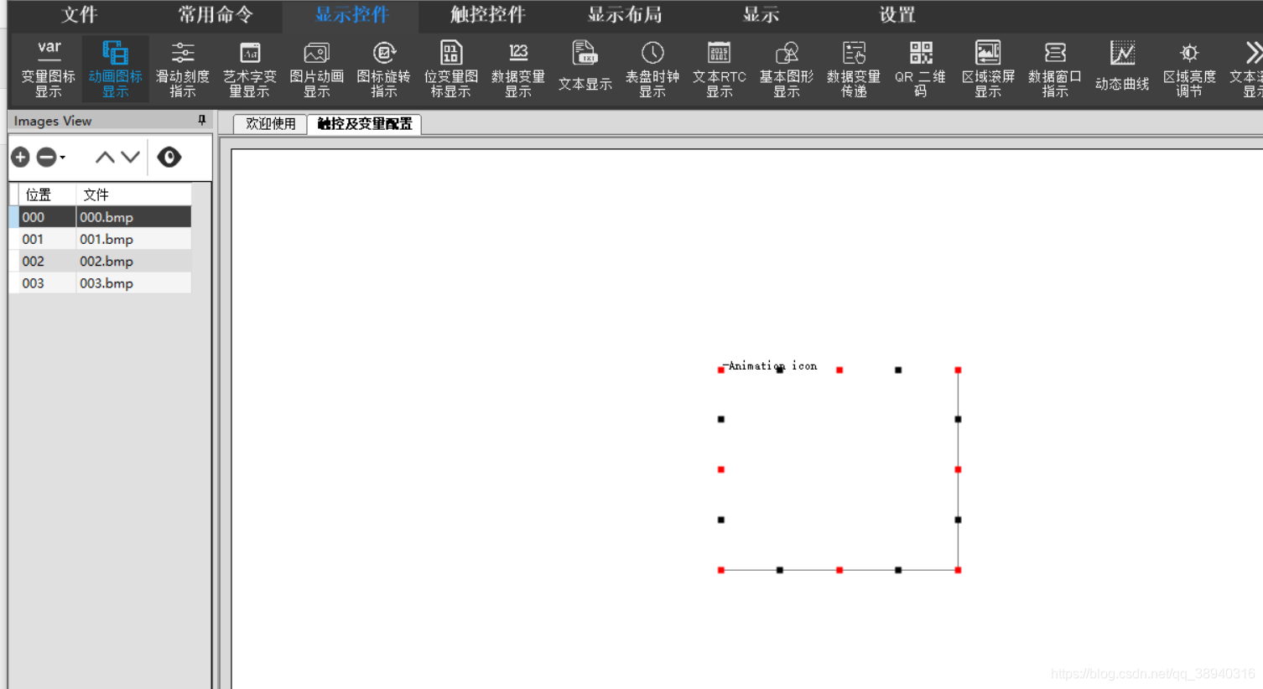Open the 常用命令 menu tab
The width and height of the screenshot is (1263, 689).
point(216,14)
